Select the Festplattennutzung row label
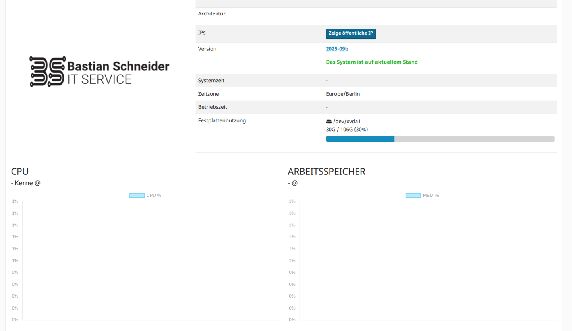Image resolution: width=572 pixels, height=331 pixels. coord(222,120)
